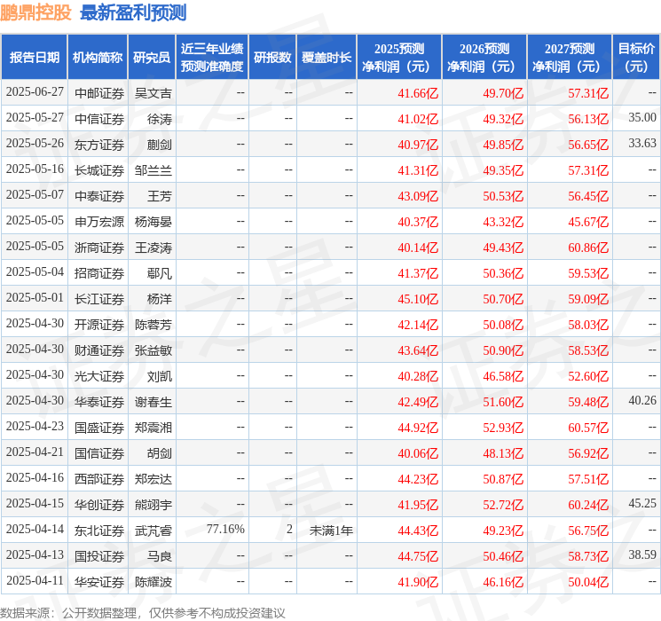Select the 招商证券 institution cell
This screenshot has height=621, width=661.
[x=99, y=273]
